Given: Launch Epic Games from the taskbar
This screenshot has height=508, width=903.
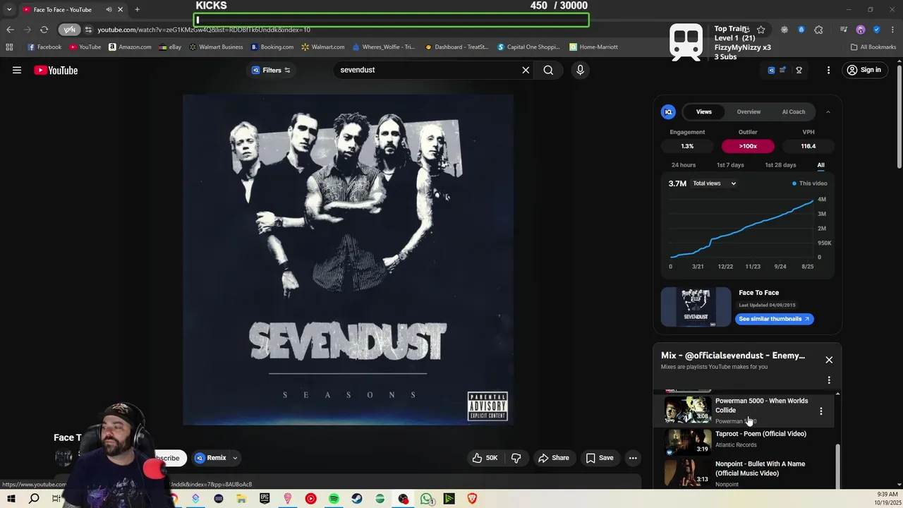Looking at the screenshot, I should (x=265, y=499).
